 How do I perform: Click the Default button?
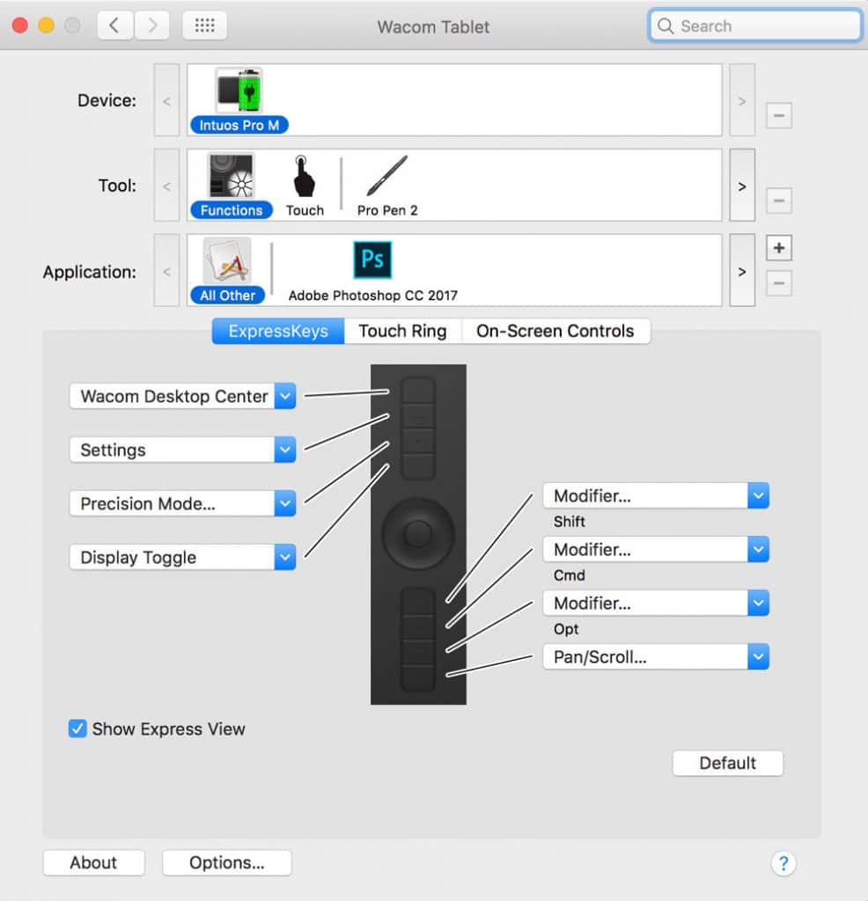coord(728,763)
